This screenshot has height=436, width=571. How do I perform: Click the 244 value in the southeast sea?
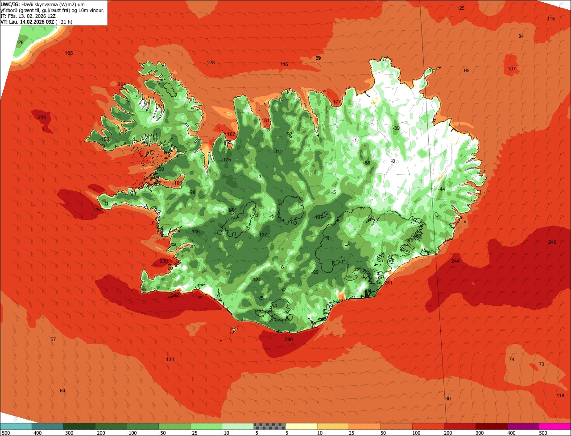(455, 261)
